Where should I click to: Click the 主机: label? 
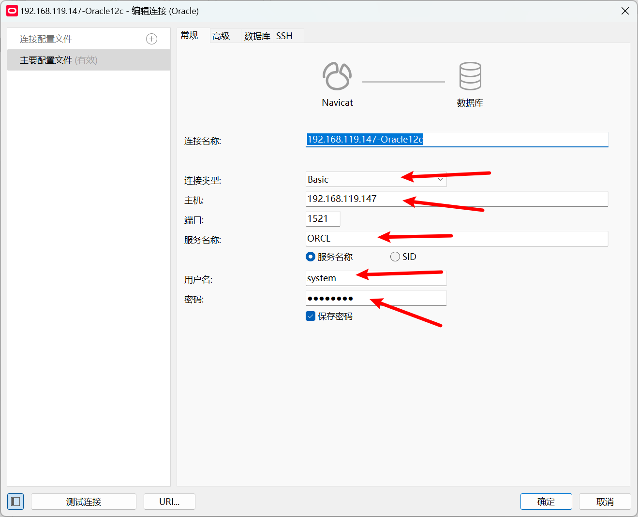pyautogui.click(x=194, y=201)
